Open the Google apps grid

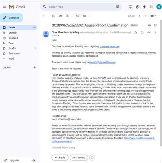pyautogui.click(x=151, y=7)
